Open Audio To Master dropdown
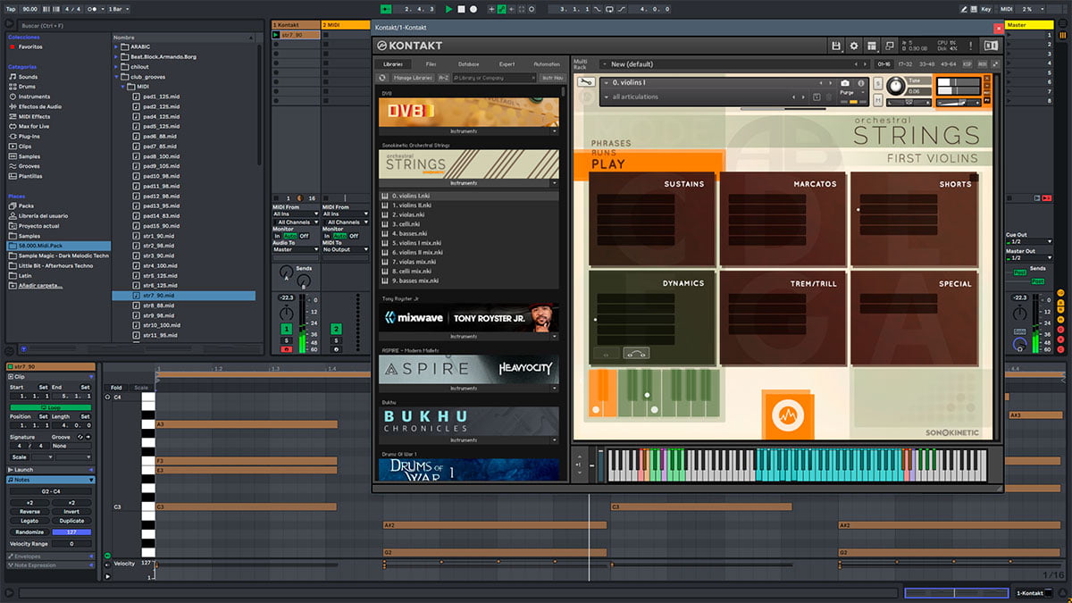Image resolution: width=1072 pixels, height=603 pixels. point(296,249)
